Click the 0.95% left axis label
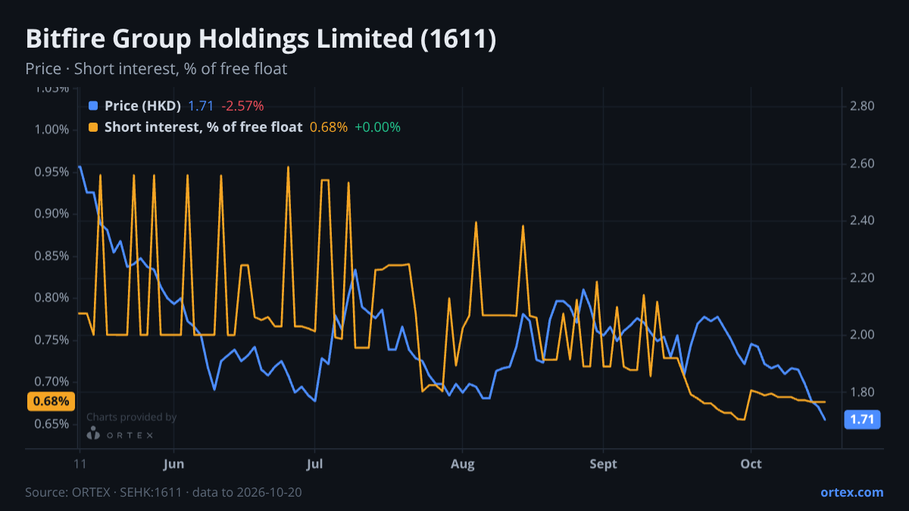 52,172
